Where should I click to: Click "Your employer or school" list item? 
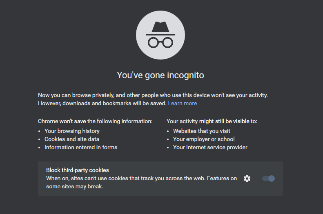(x=204, y=139)
